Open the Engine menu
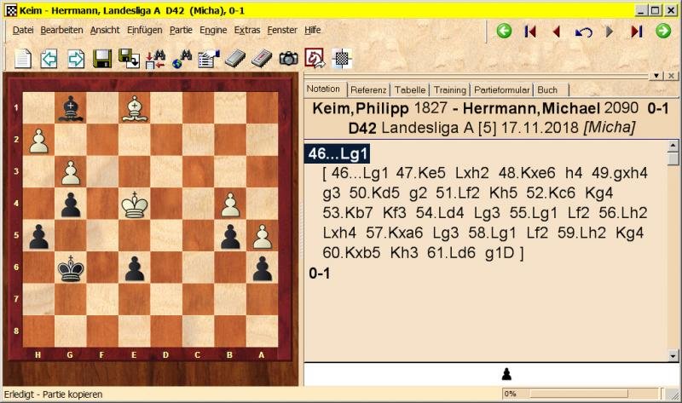Image resolution: width=682 pixels, height=403 pixels. [213, 30]
